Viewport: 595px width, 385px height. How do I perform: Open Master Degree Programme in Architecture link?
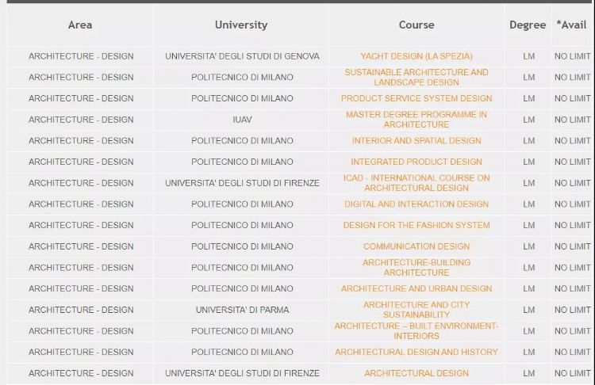click(x=416, y=120)
